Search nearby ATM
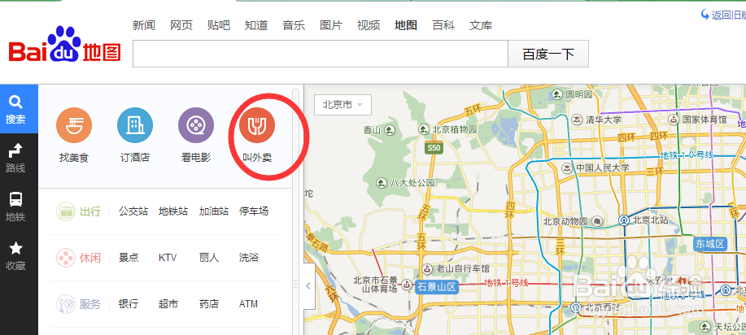Image resolution: width=746 pixels, height=335 pixels. (248, 303)
